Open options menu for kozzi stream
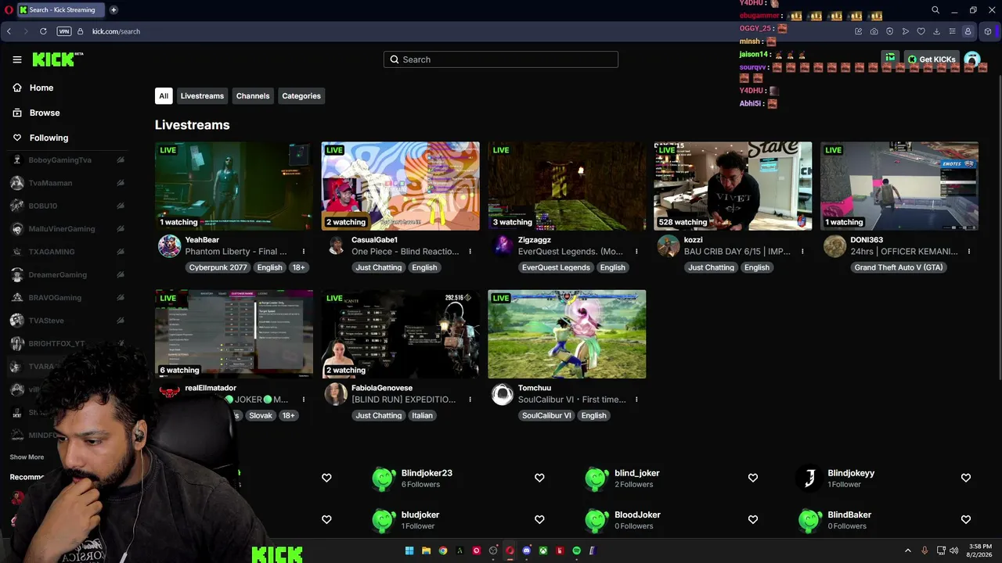 [x=802, y=252]
